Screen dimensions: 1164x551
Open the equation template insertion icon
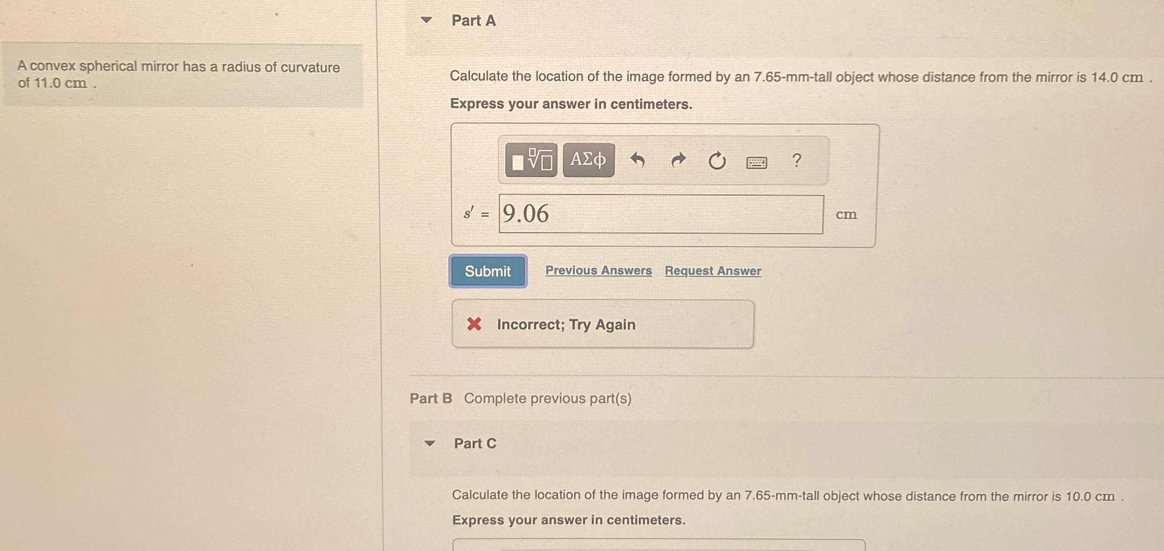coord(531,160)
